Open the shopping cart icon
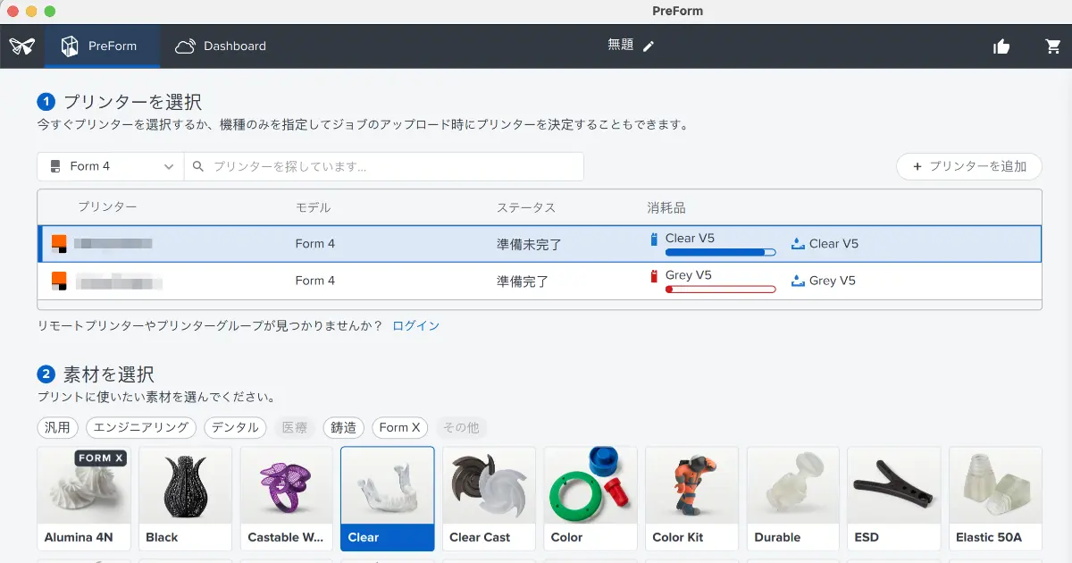This screenshot has width=1072, height=563. tap(1053, 46)
